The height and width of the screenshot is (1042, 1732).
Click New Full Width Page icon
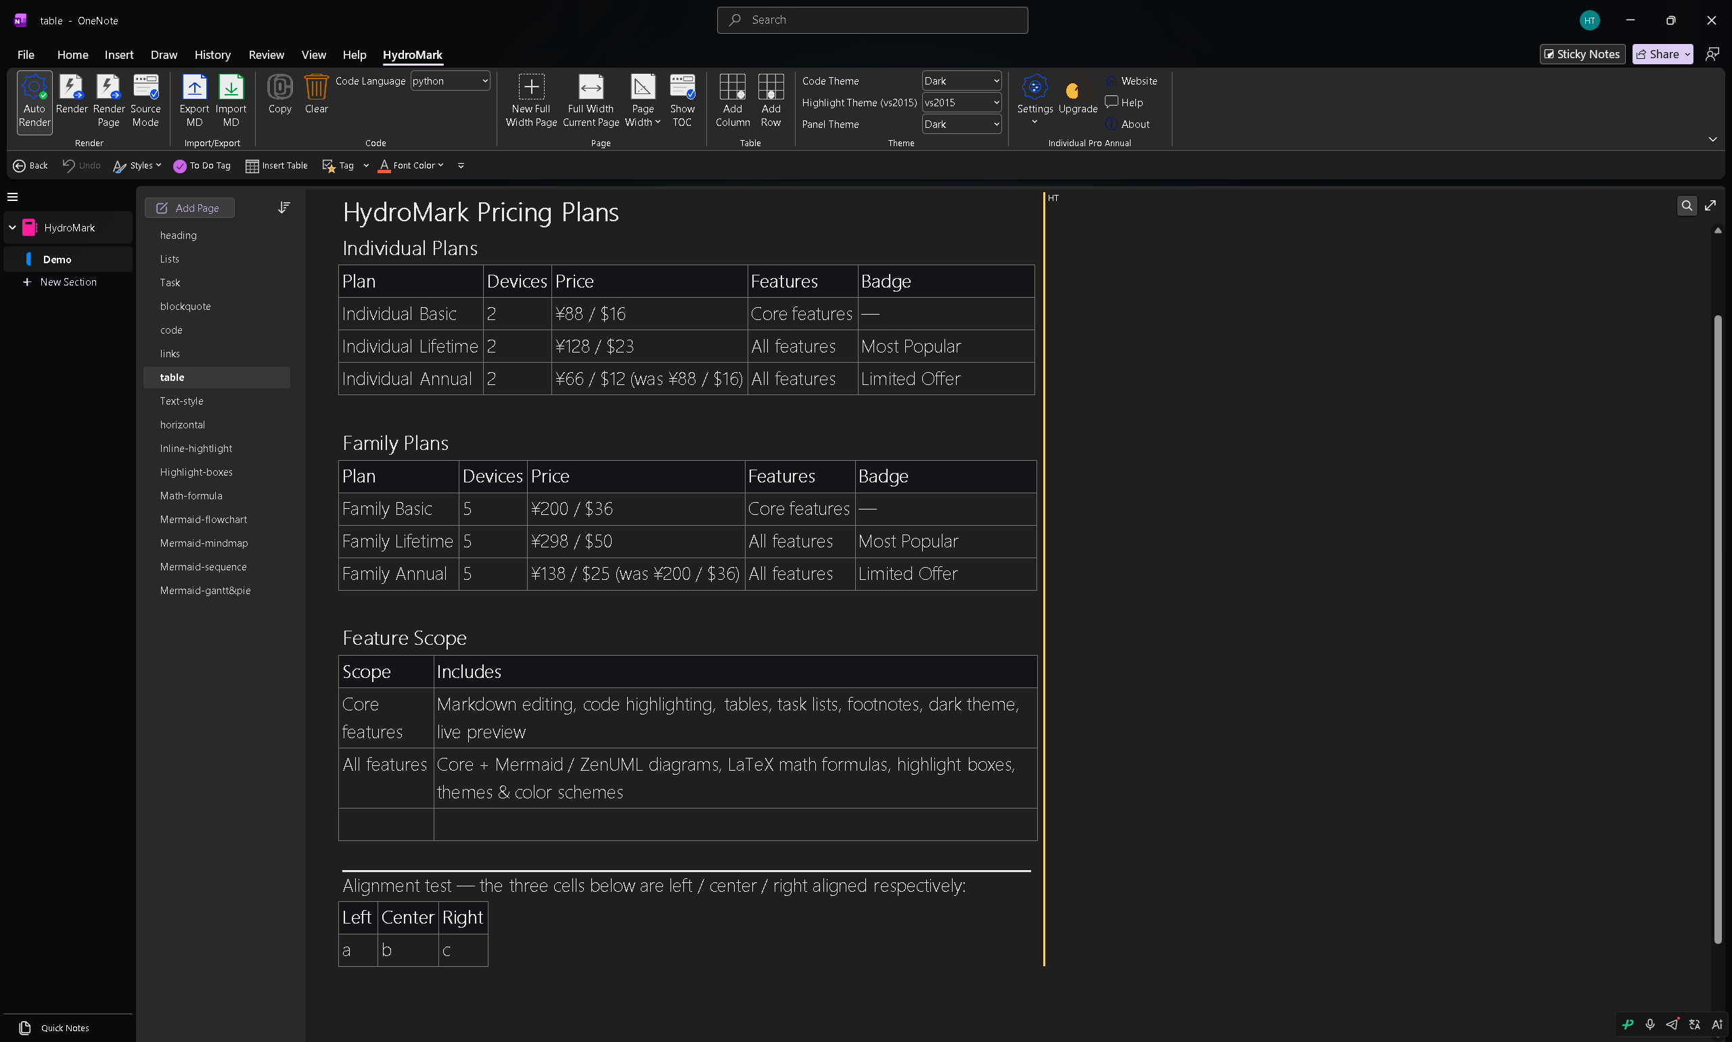[x=530, y=101]
